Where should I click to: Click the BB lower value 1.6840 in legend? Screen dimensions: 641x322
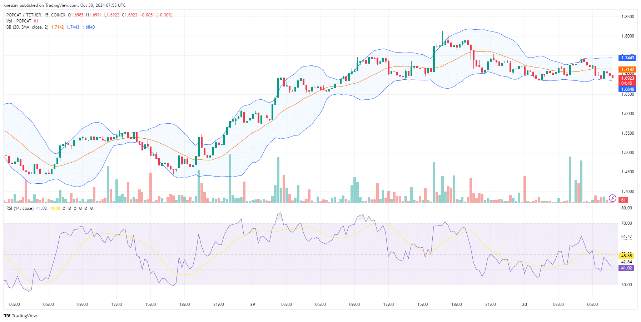(x=88, y=27)
